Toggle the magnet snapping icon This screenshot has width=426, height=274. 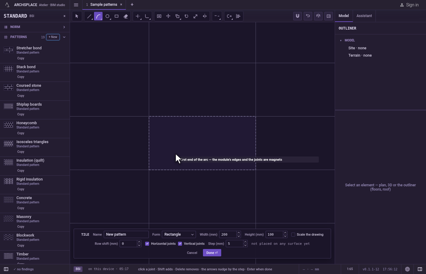(298, 16)
